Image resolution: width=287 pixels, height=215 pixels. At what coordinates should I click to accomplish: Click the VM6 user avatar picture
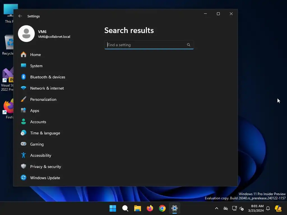pos(26,34)
